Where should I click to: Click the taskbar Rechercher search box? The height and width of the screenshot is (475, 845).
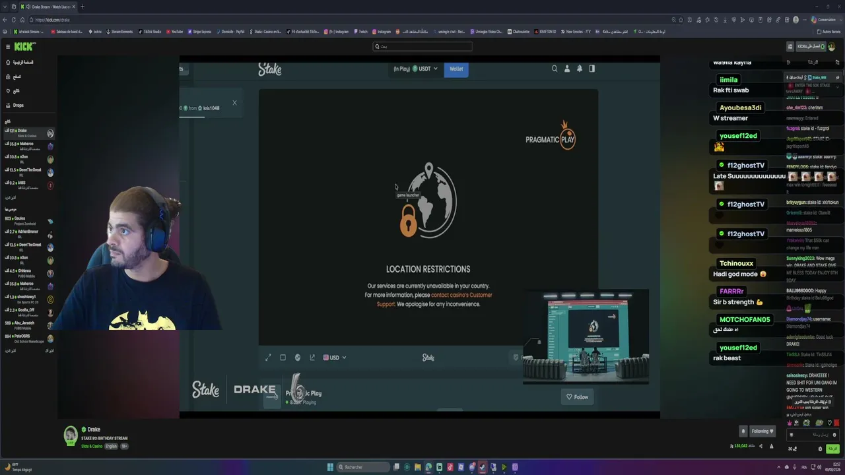coord(364,467)
